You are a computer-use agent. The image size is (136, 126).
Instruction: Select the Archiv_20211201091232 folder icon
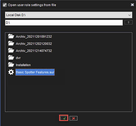pos(11,36)
